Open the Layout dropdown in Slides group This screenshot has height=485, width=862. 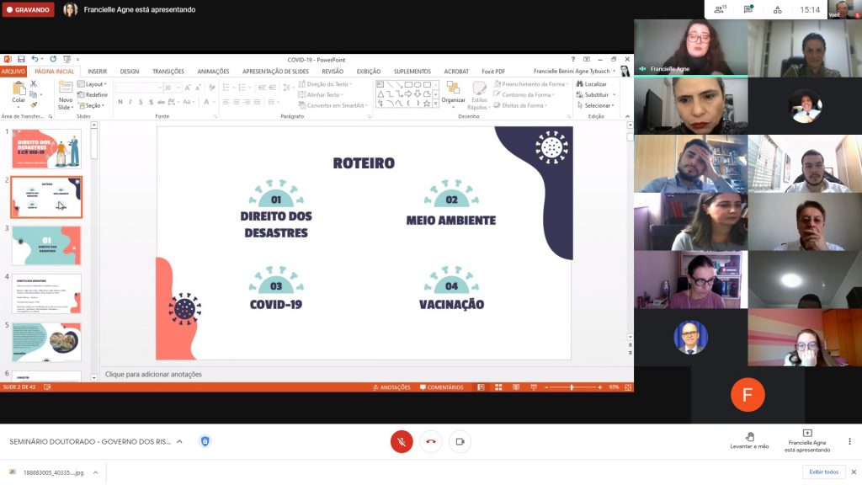click(x=95, y=84)
